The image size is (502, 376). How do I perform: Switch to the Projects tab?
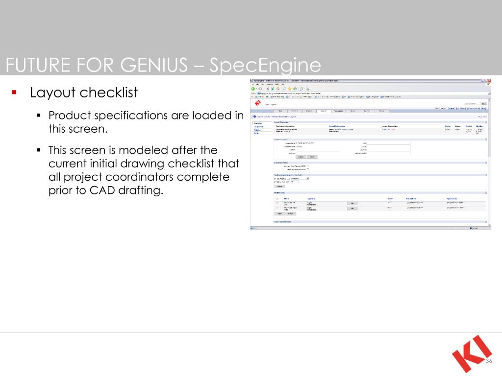[x=309, y=111]
